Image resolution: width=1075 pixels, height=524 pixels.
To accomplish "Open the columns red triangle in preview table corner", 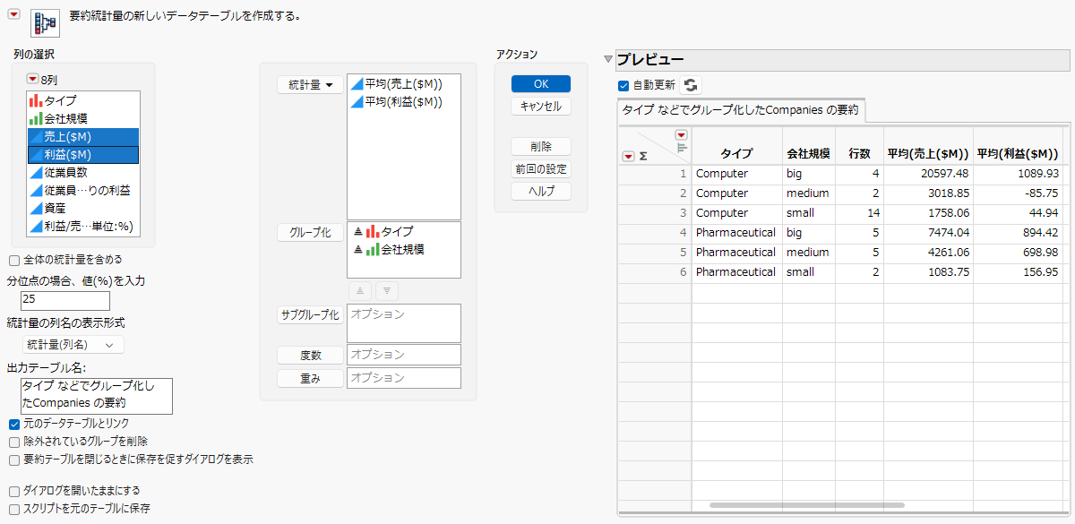I will click(x=680, y=135).
